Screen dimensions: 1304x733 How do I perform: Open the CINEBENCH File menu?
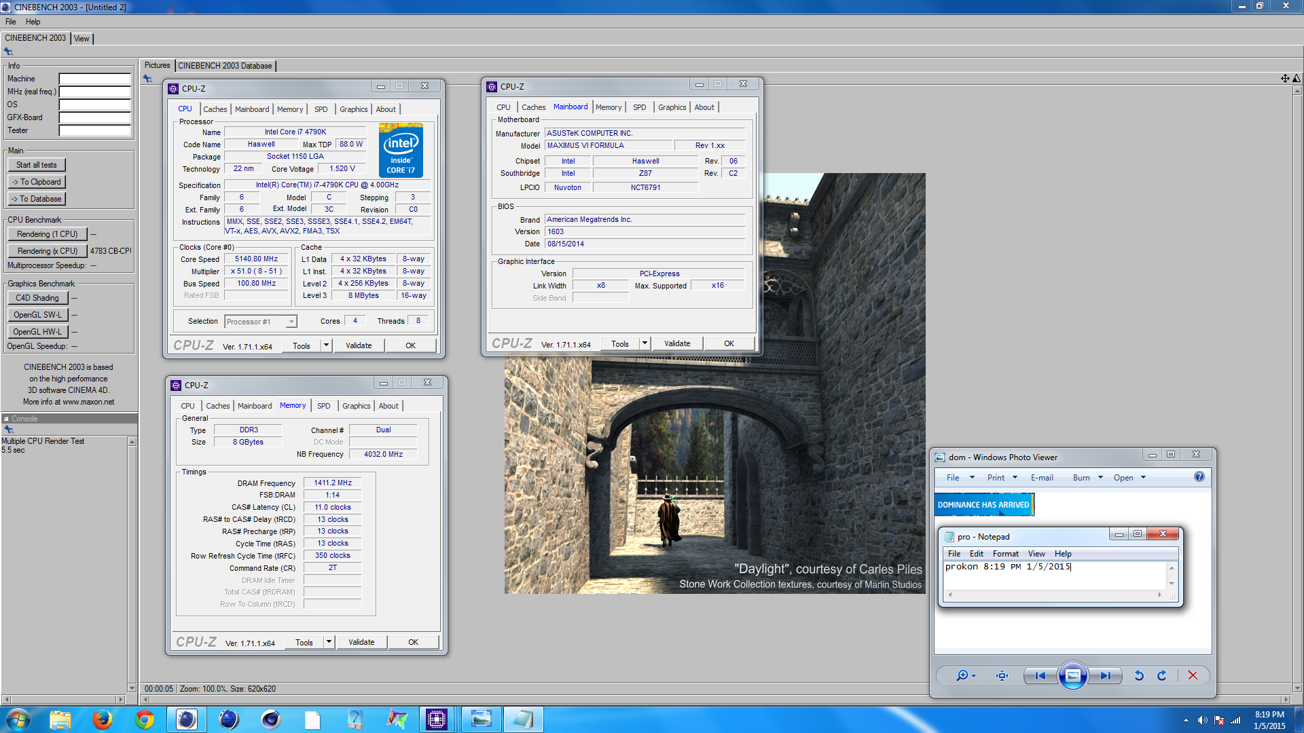point(11,22)
